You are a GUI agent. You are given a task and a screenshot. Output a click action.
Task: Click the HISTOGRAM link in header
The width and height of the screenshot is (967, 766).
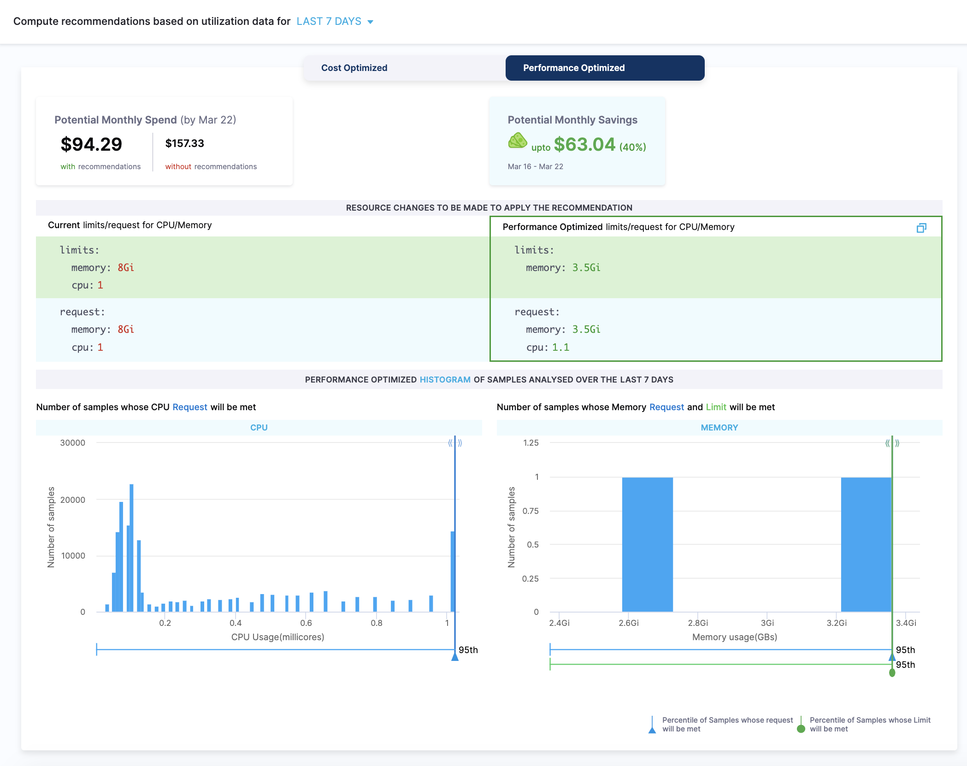[445, 379]
